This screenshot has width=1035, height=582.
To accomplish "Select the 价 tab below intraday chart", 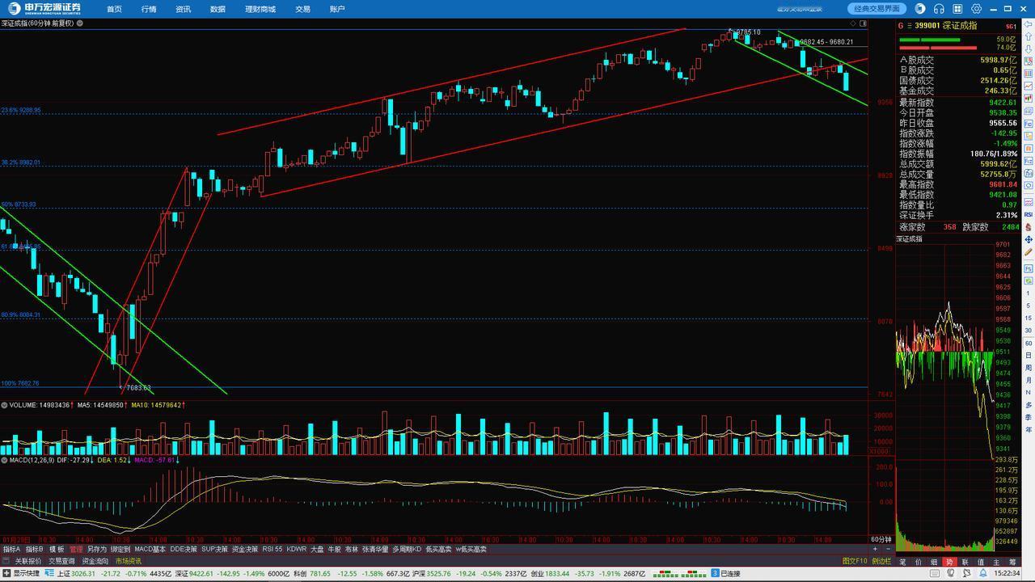I will [919, 562].
